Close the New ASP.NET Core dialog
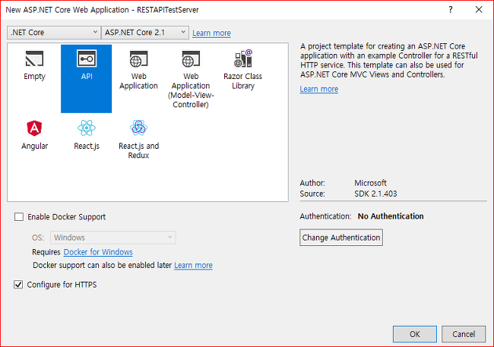The width and height of the screenshot is (494, 347). pyautogui.click(x=479, y=10)
